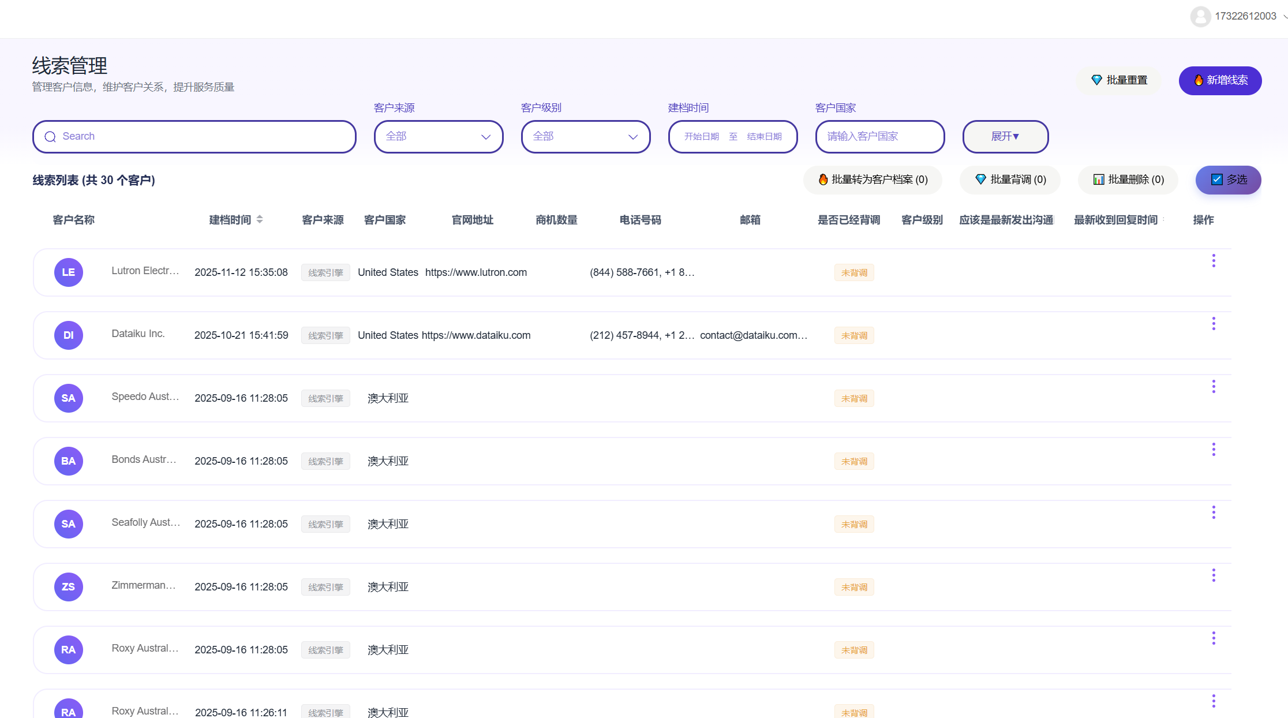Click the chart icon on 批量删除 button
Viewport: 1288px width, 718px height.
coord(1098,179)
